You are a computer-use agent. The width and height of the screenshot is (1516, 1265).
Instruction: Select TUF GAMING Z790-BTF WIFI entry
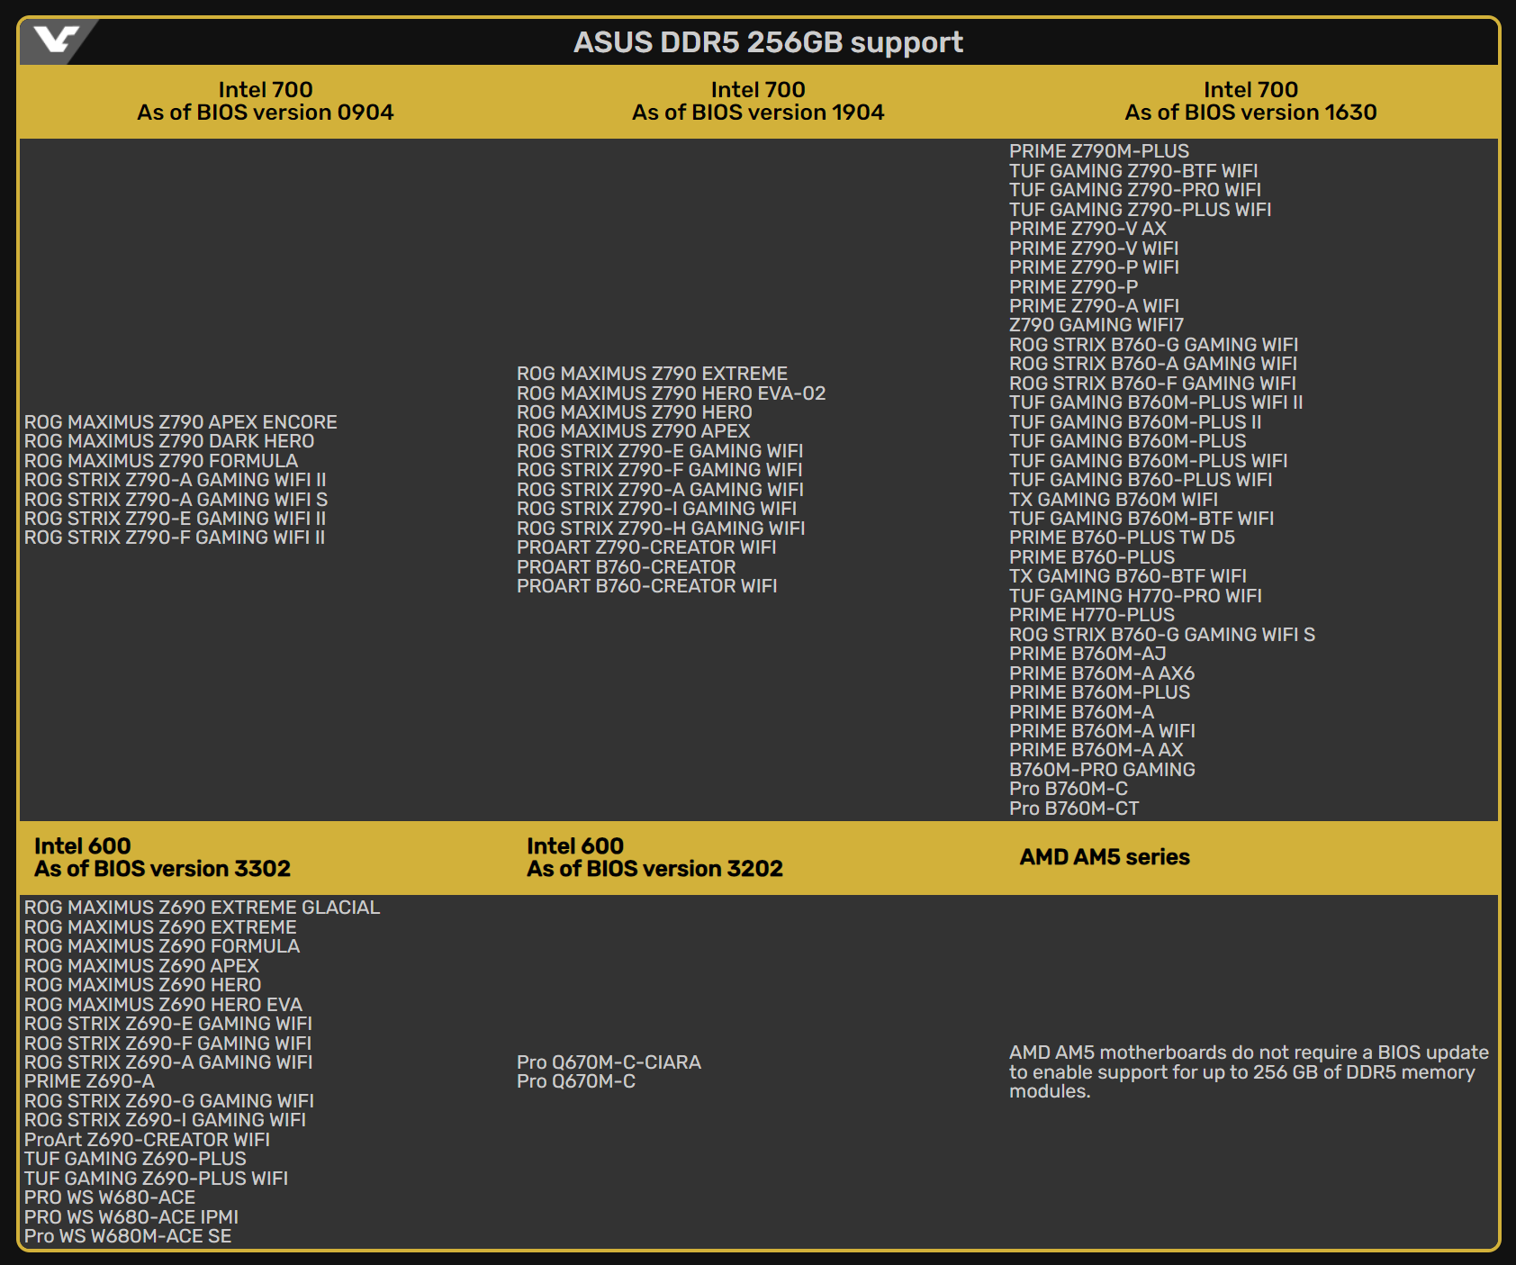click(x=1134, y=171)
